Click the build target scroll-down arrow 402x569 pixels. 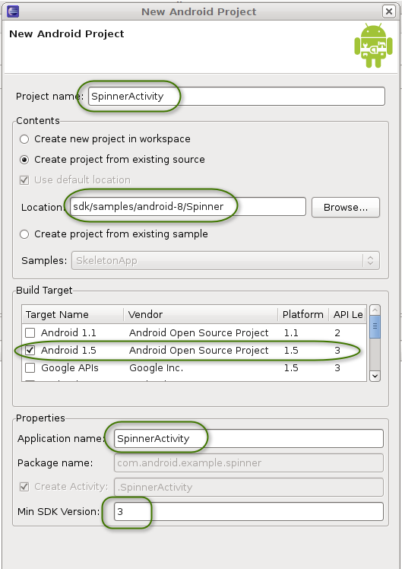tap(375, 376)
